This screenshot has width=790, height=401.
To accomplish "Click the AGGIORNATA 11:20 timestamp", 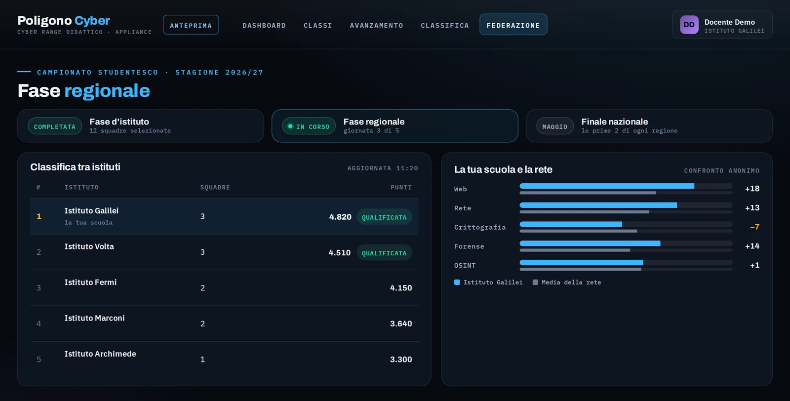I will coord(383,168).
